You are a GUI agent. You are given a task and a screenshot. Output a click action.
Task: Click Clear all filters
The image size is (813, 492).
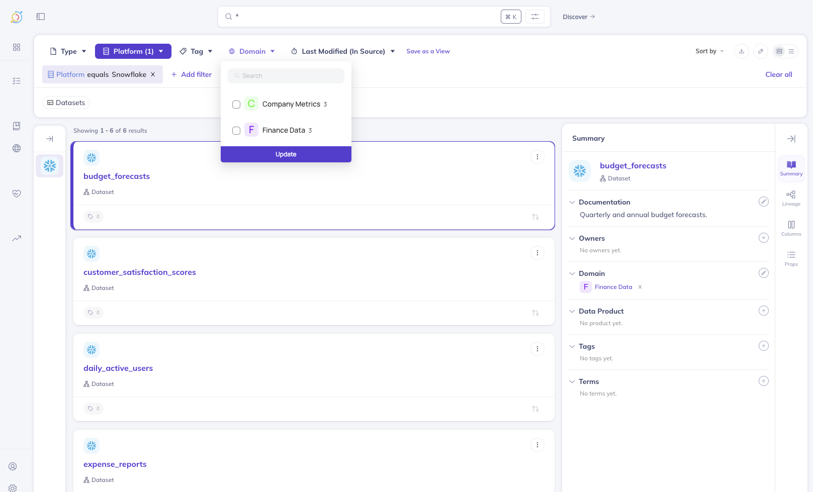coord(779,74)
